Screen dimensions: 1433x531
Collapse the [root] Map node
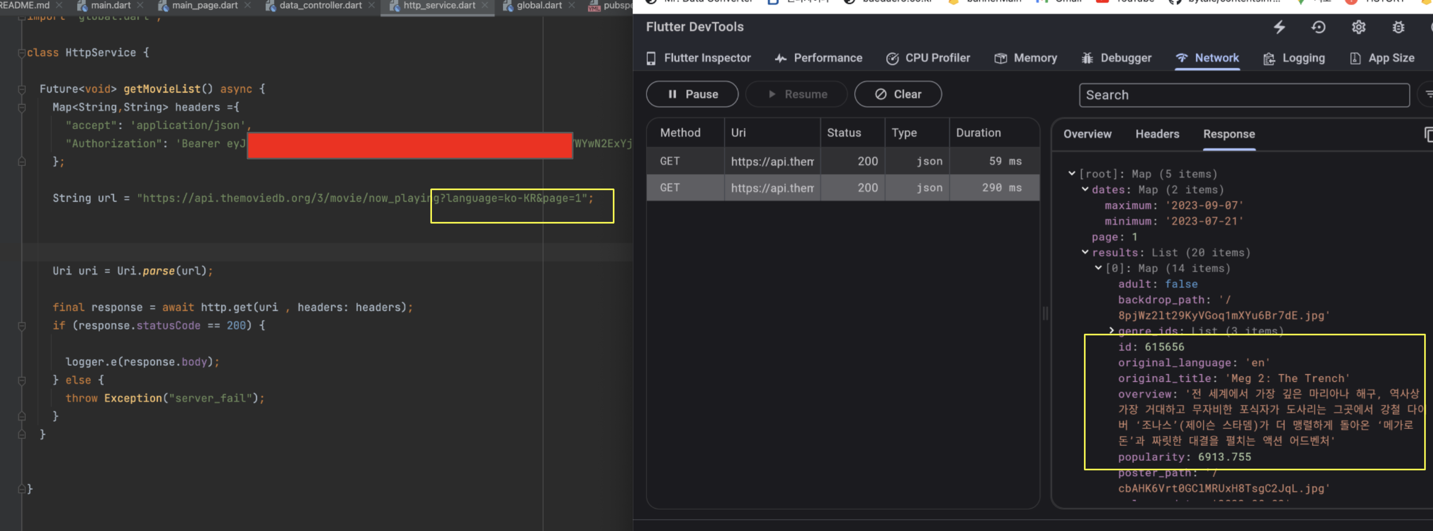(1071, 174)
